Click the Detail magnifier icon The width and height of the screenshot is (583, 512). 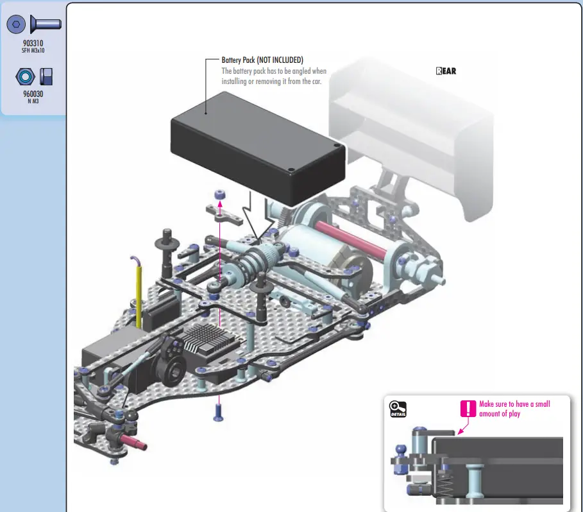pos(398,409)
